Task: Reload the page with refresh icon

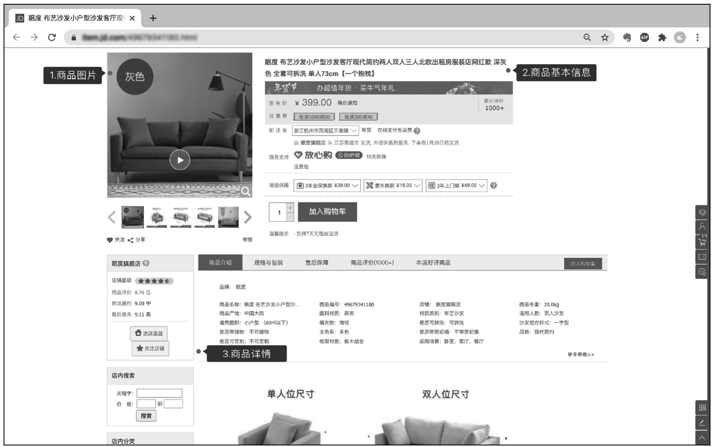Action: [52, 38]
